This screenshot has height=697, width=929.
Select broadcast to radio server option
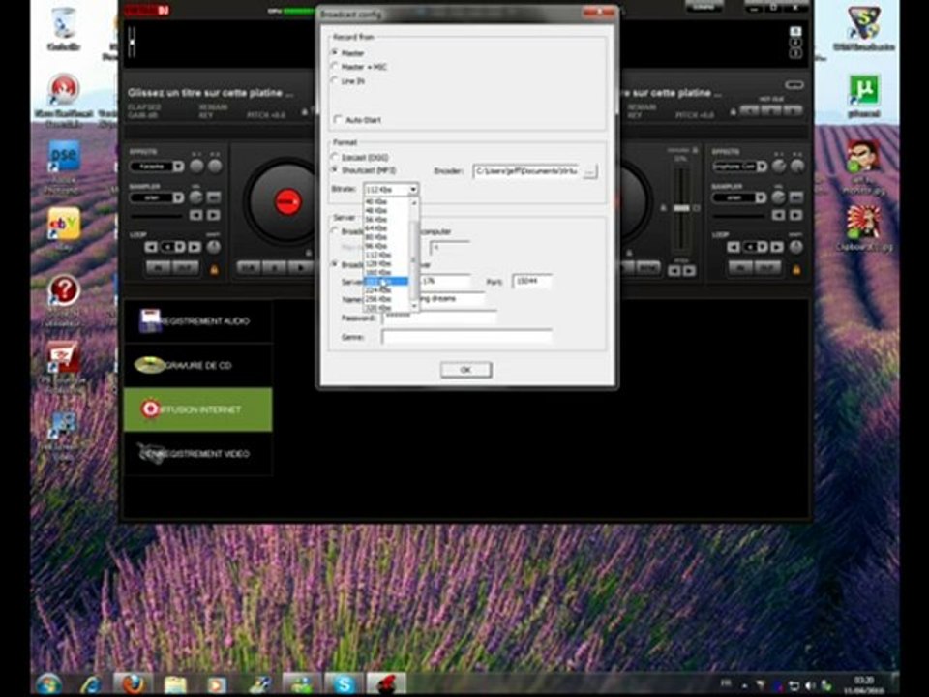(x=336, y=264)
